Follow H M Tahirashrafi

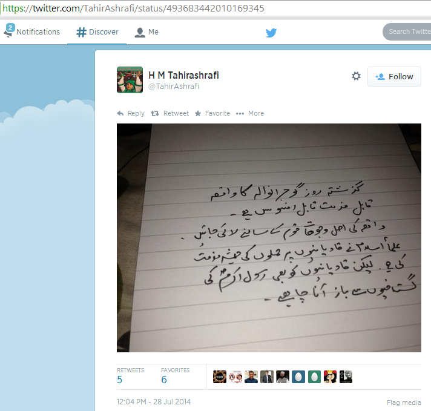[394, 76]
